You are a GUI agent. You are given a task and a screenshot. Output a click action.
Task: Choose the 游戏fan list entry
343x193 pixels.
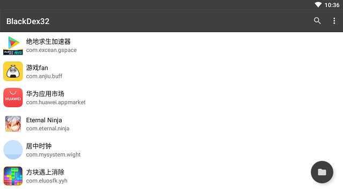[171, 71]
